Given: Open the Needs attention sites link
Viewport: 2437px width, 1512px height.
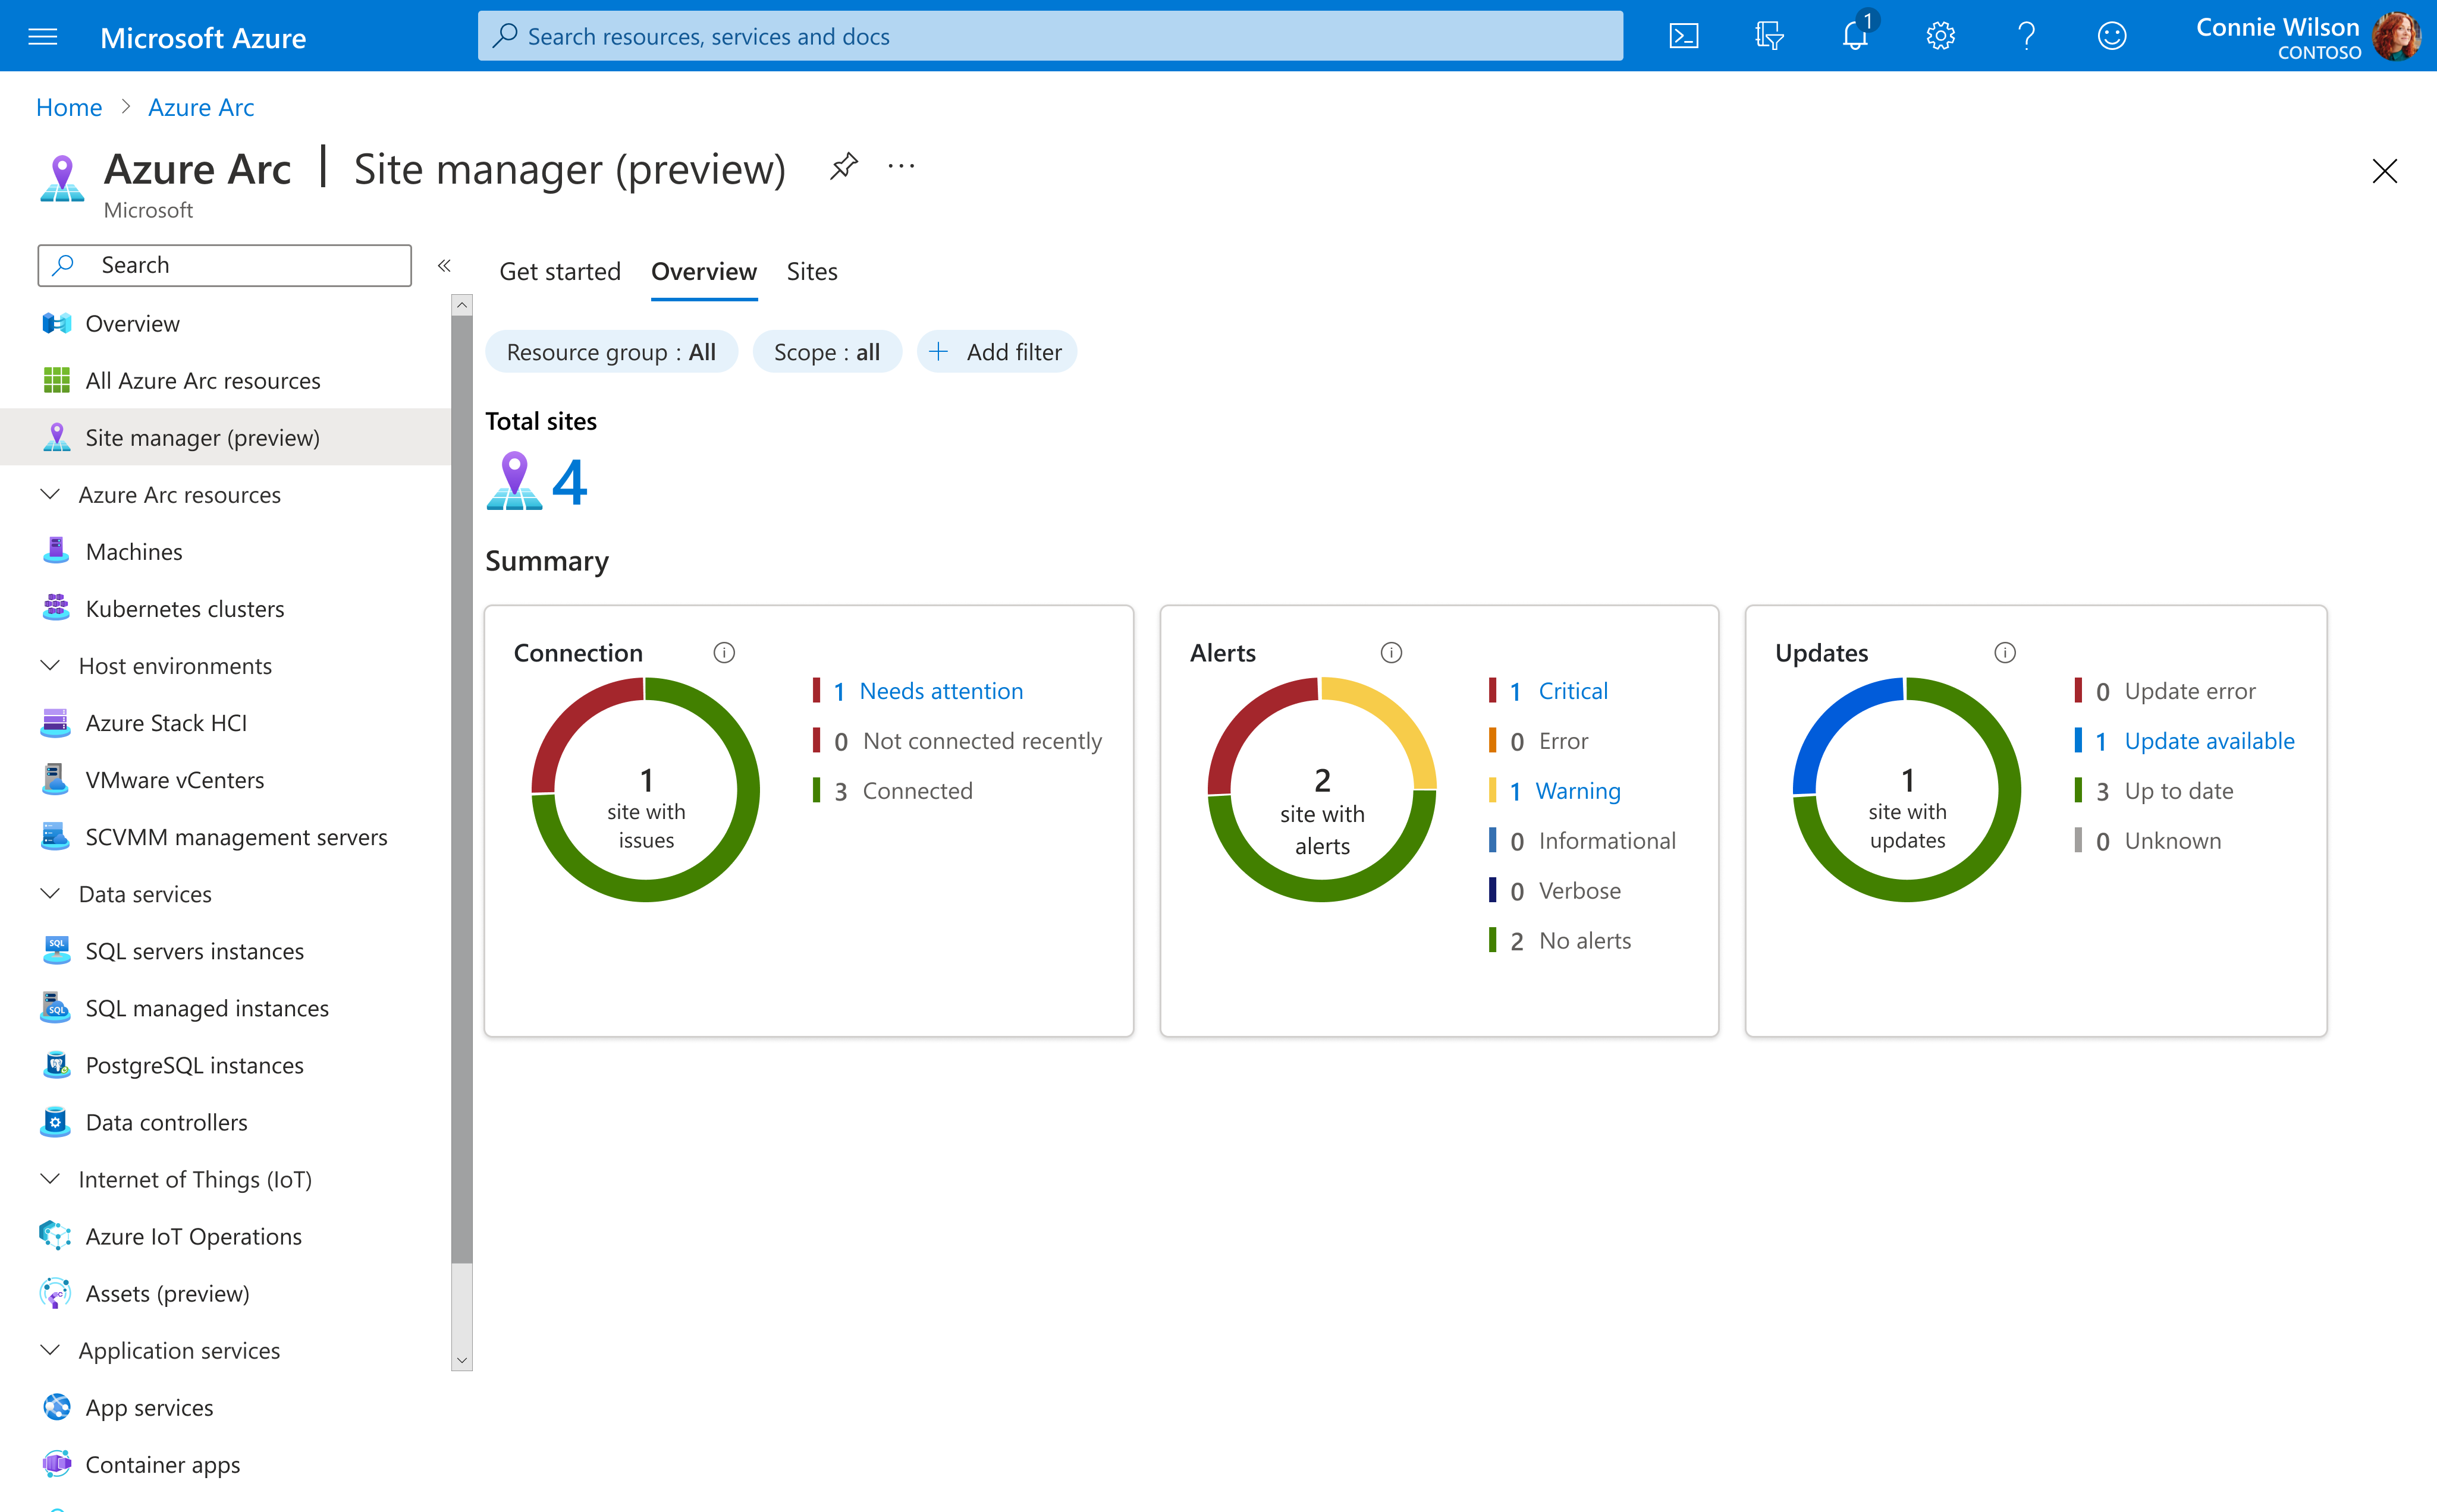Looking at the screenshot, I should pos(941,690).
